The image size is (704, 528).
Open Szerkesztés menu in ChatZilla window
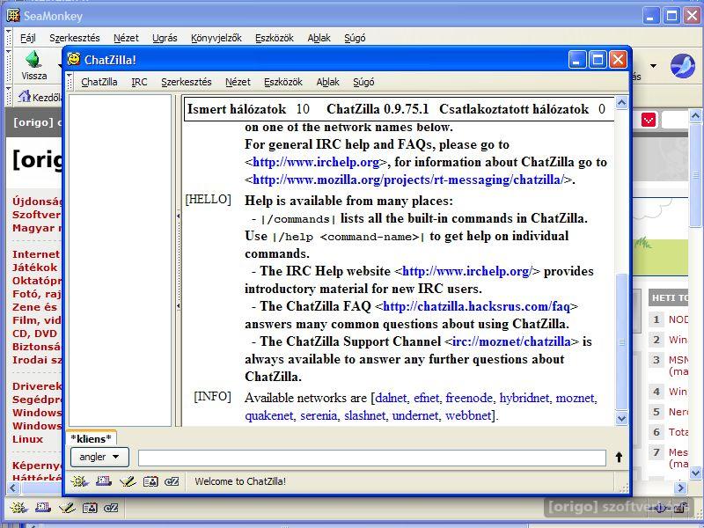[187, 82]
